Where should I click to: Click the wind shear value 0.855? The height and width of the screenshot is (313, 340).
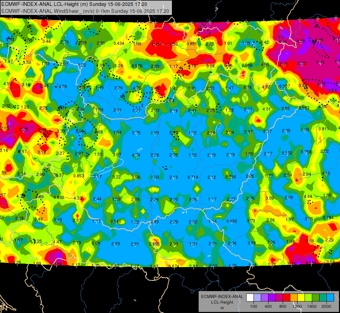pyautogui.click(x=155, y=244)
